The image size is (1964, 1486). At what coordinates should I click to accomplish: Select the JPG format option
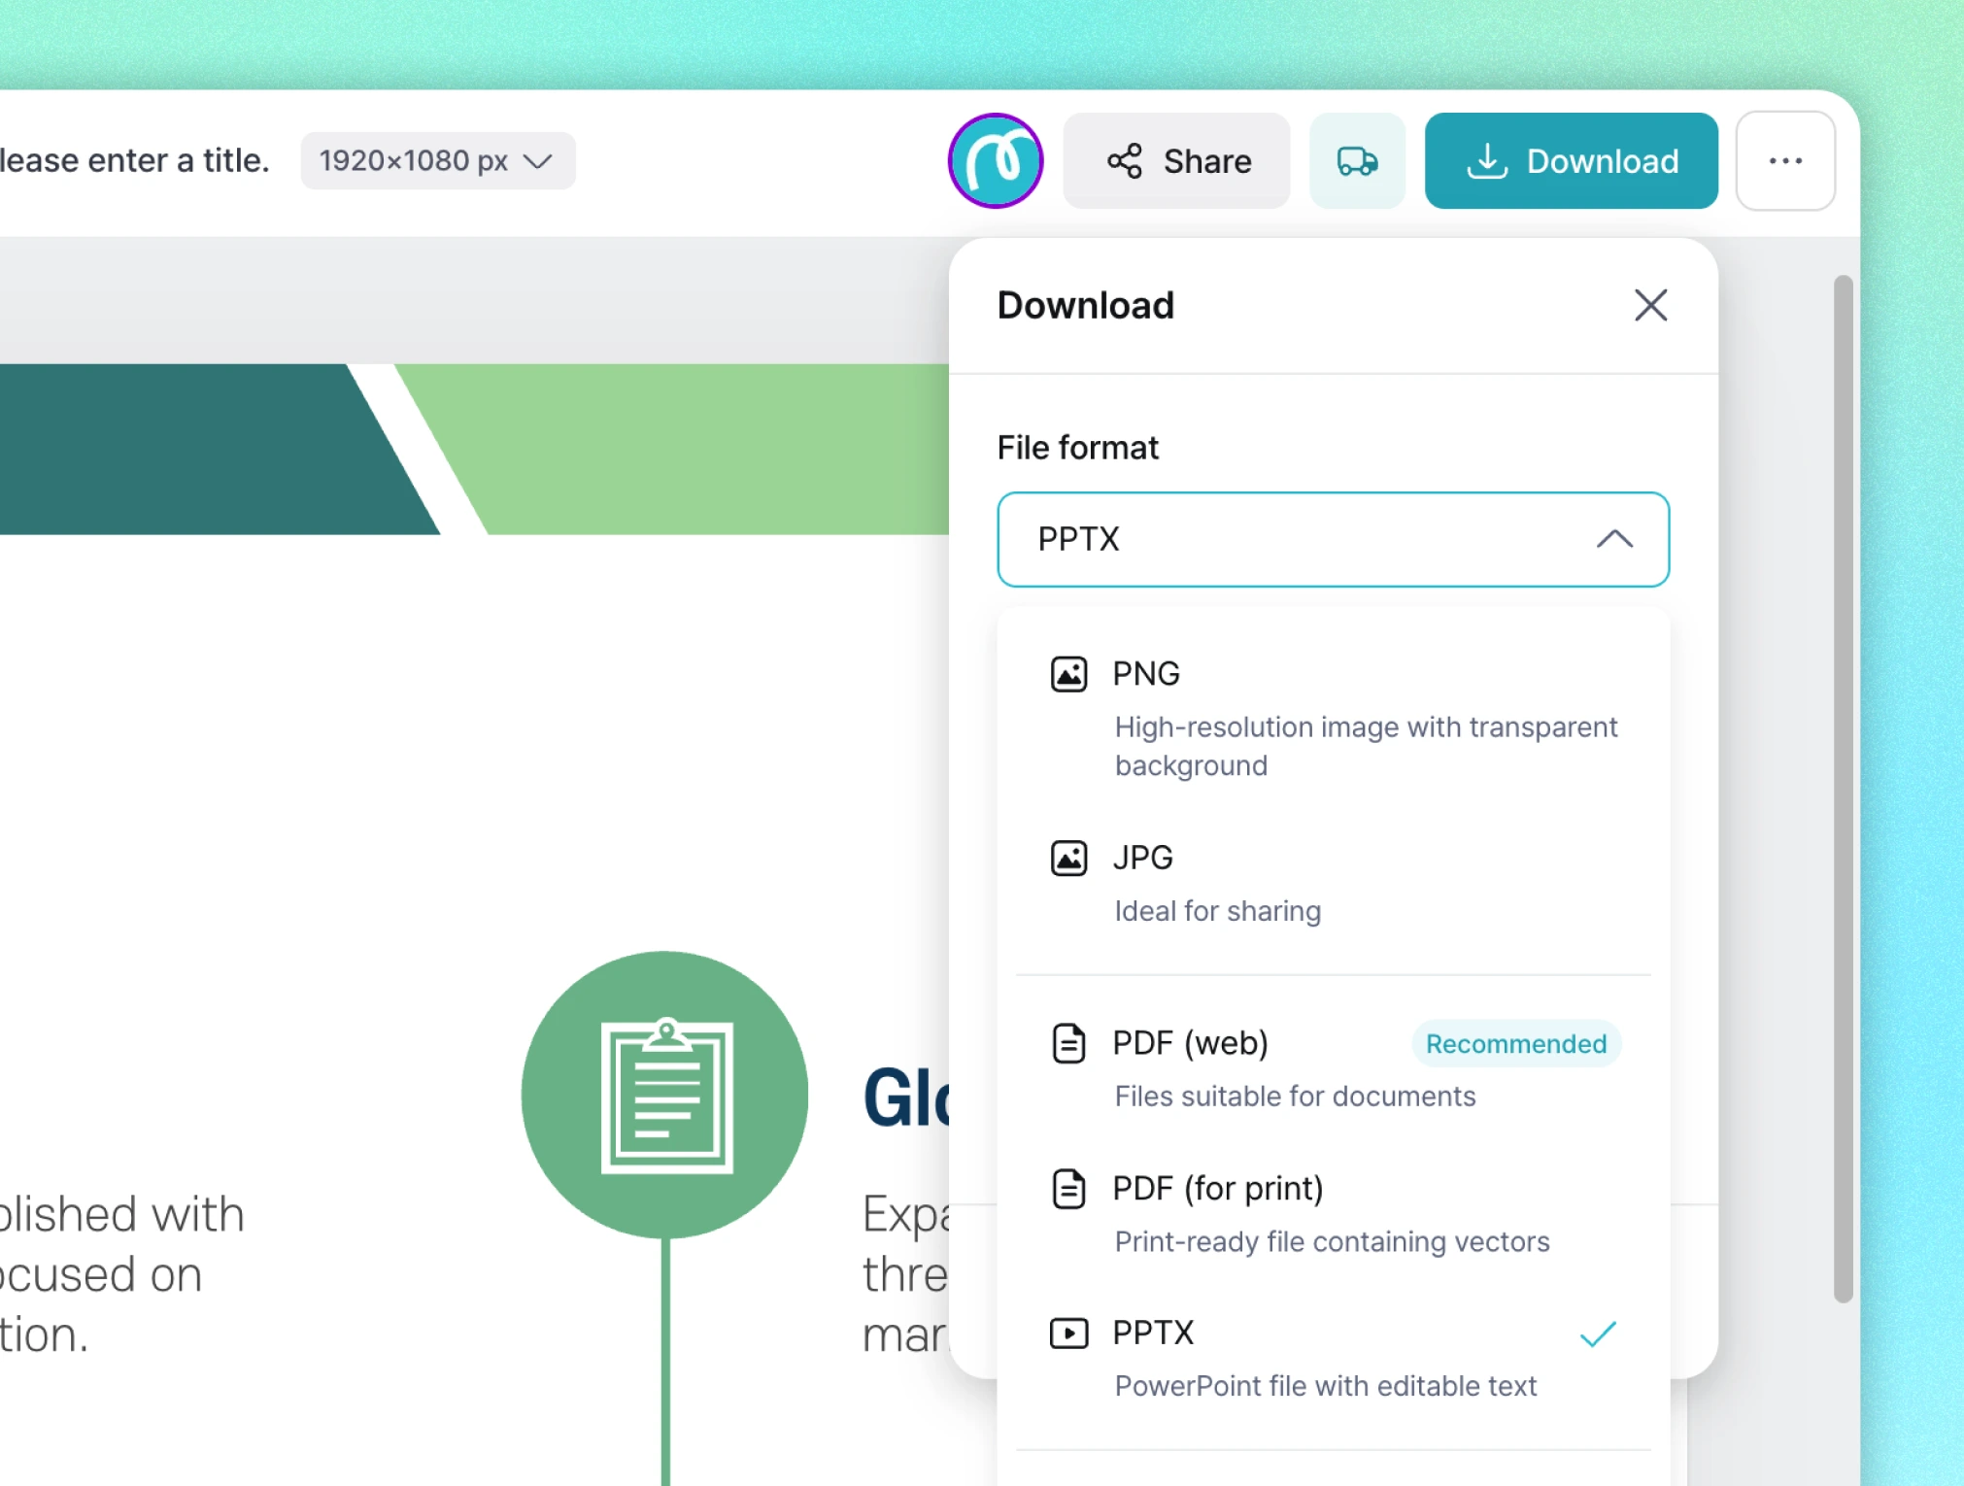point(1333,883)
